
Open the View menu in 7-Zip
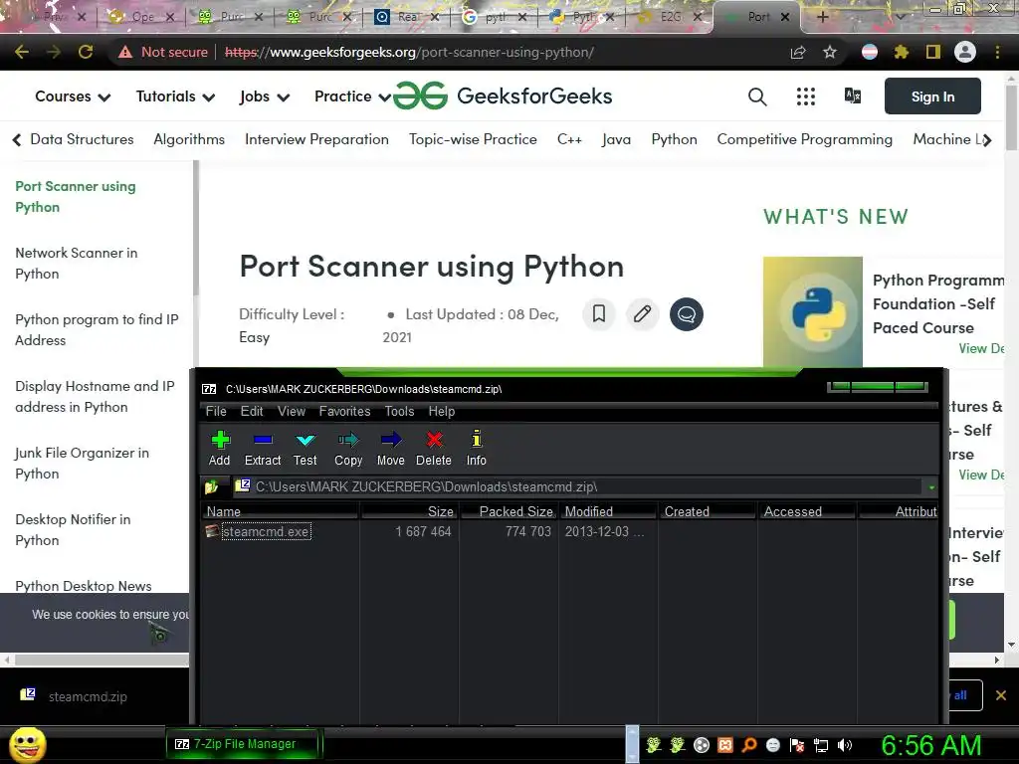point(292,411)
